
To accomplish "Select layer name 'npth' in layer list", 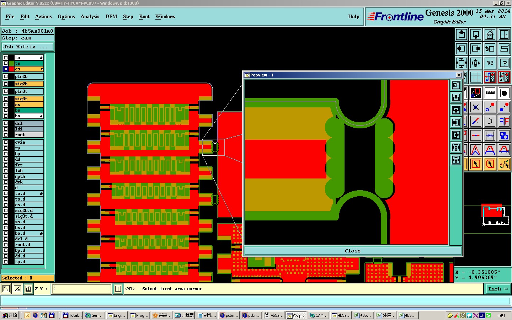I will point(29,176).
